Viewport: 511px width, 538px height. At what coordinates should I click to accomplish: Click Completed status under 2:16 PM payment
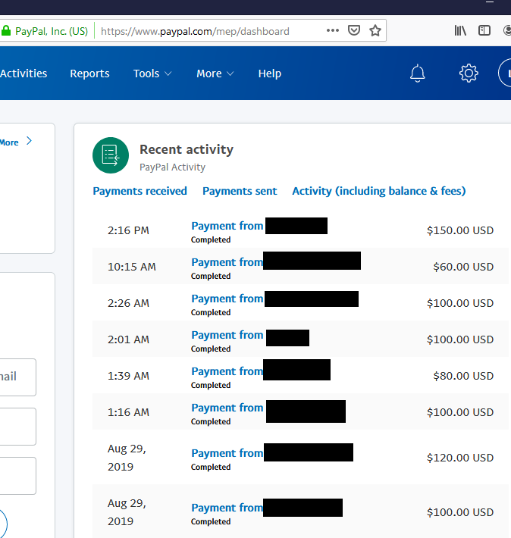tap(211, 240)
